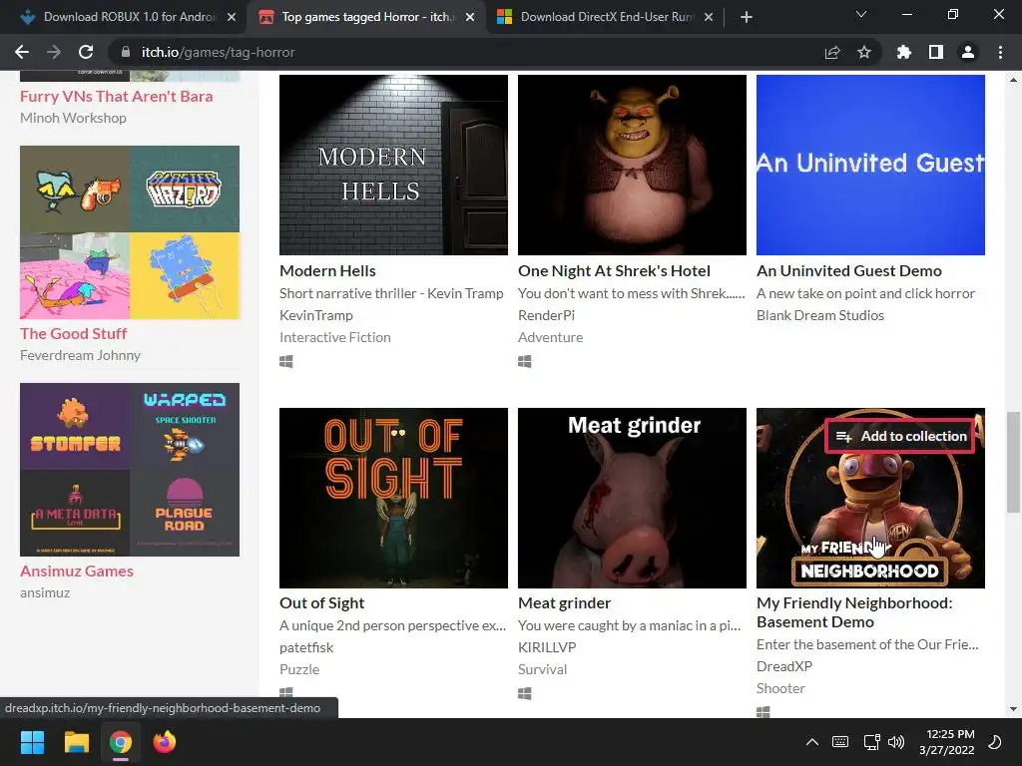Expand the tab search chevron

(861, 14)
